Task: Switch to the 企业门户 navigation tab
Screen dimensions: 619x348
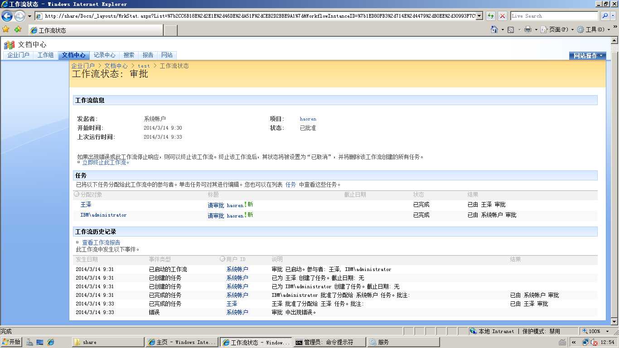Action: coord(18,55)
